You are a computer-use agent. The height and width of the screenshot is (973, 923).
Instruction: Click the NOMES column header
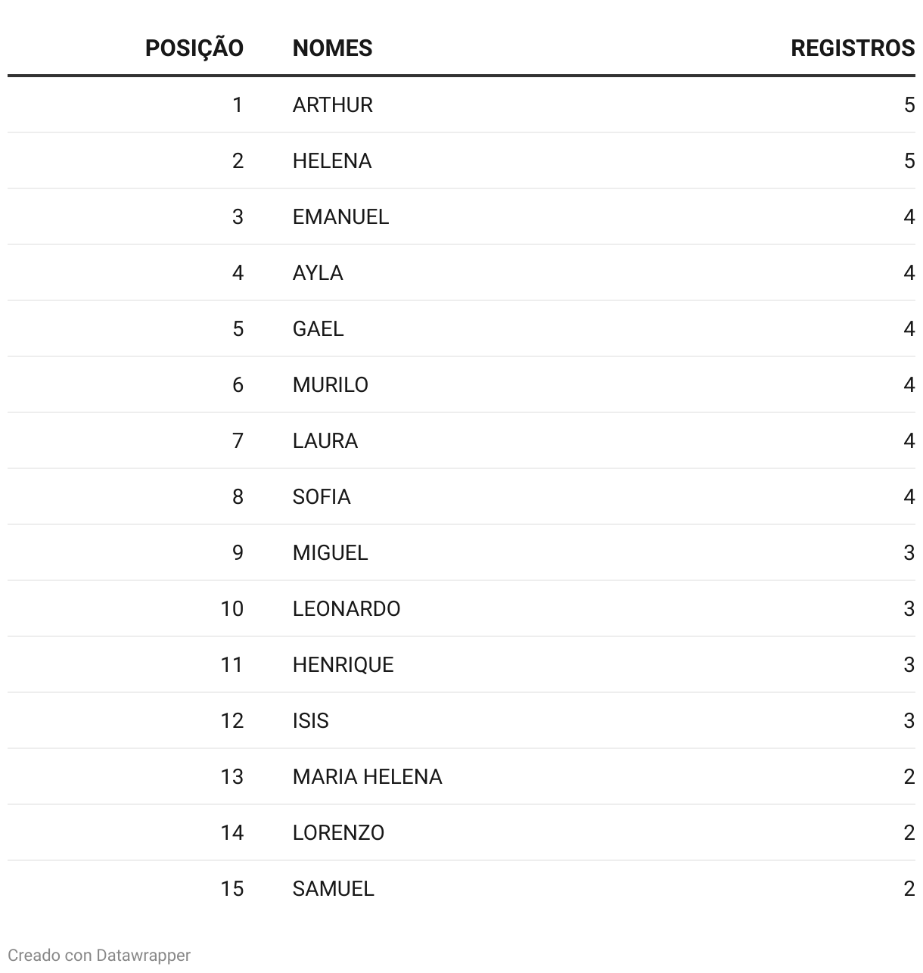tap(332, 48)
